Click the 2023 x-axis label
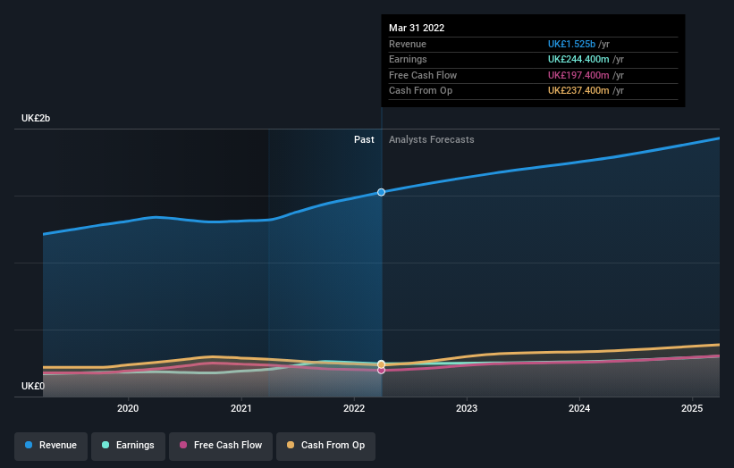 coord(467,409)
